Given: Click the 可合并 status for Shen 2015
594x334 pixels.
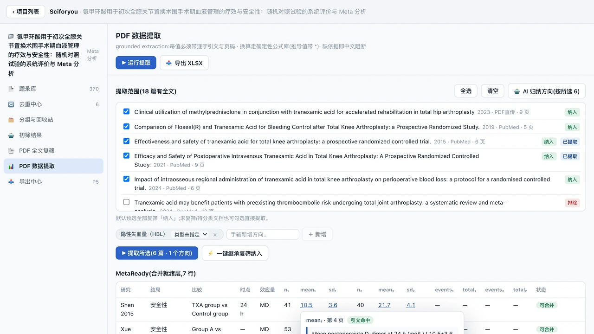Looking at the screenshot, I should (x=547, y=305).
